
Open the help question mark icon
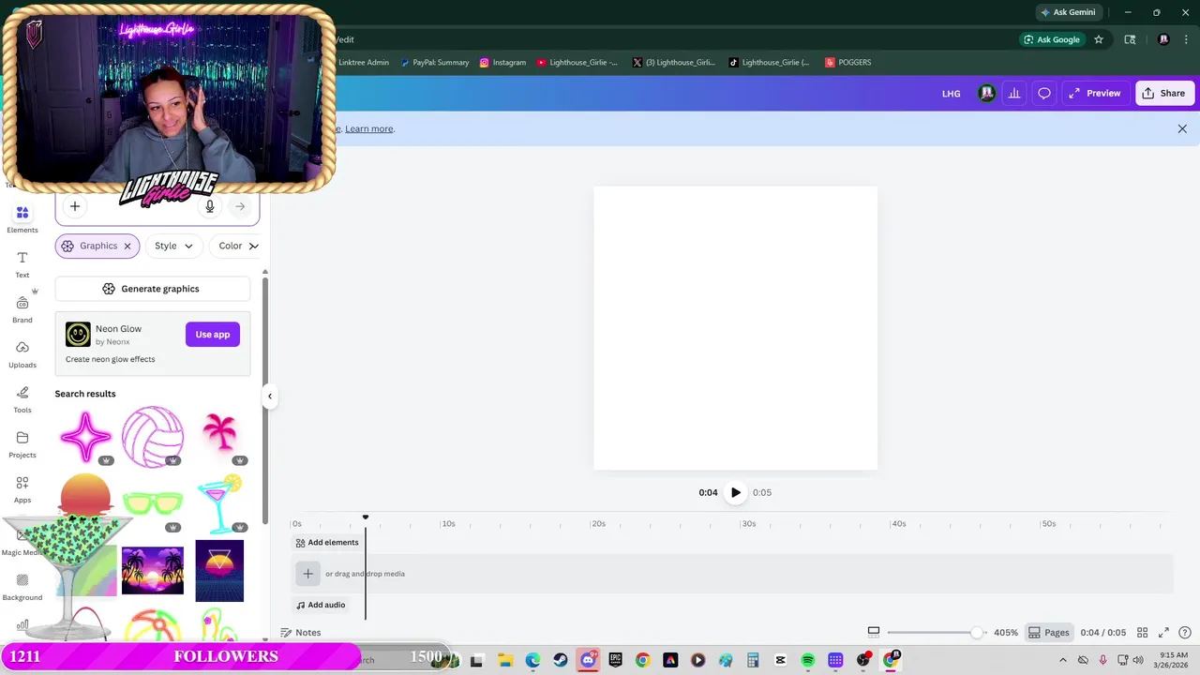(x=1185, y=633)
